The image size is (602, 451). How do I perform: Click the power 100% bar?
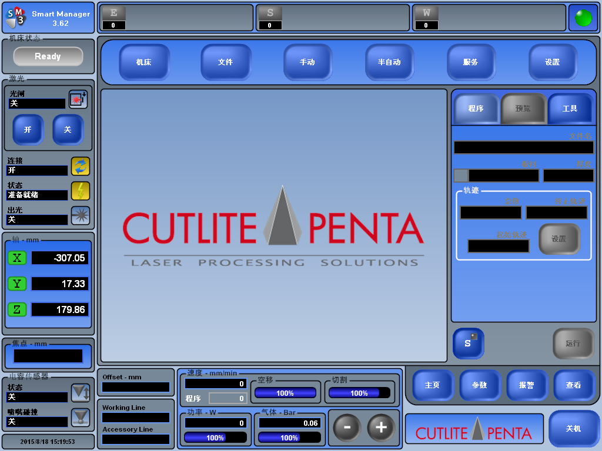click(x=215, y=437)
